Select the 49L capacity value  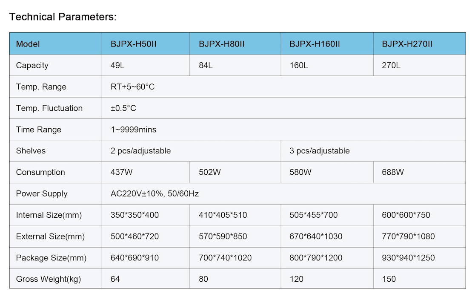tap(118, 65)
